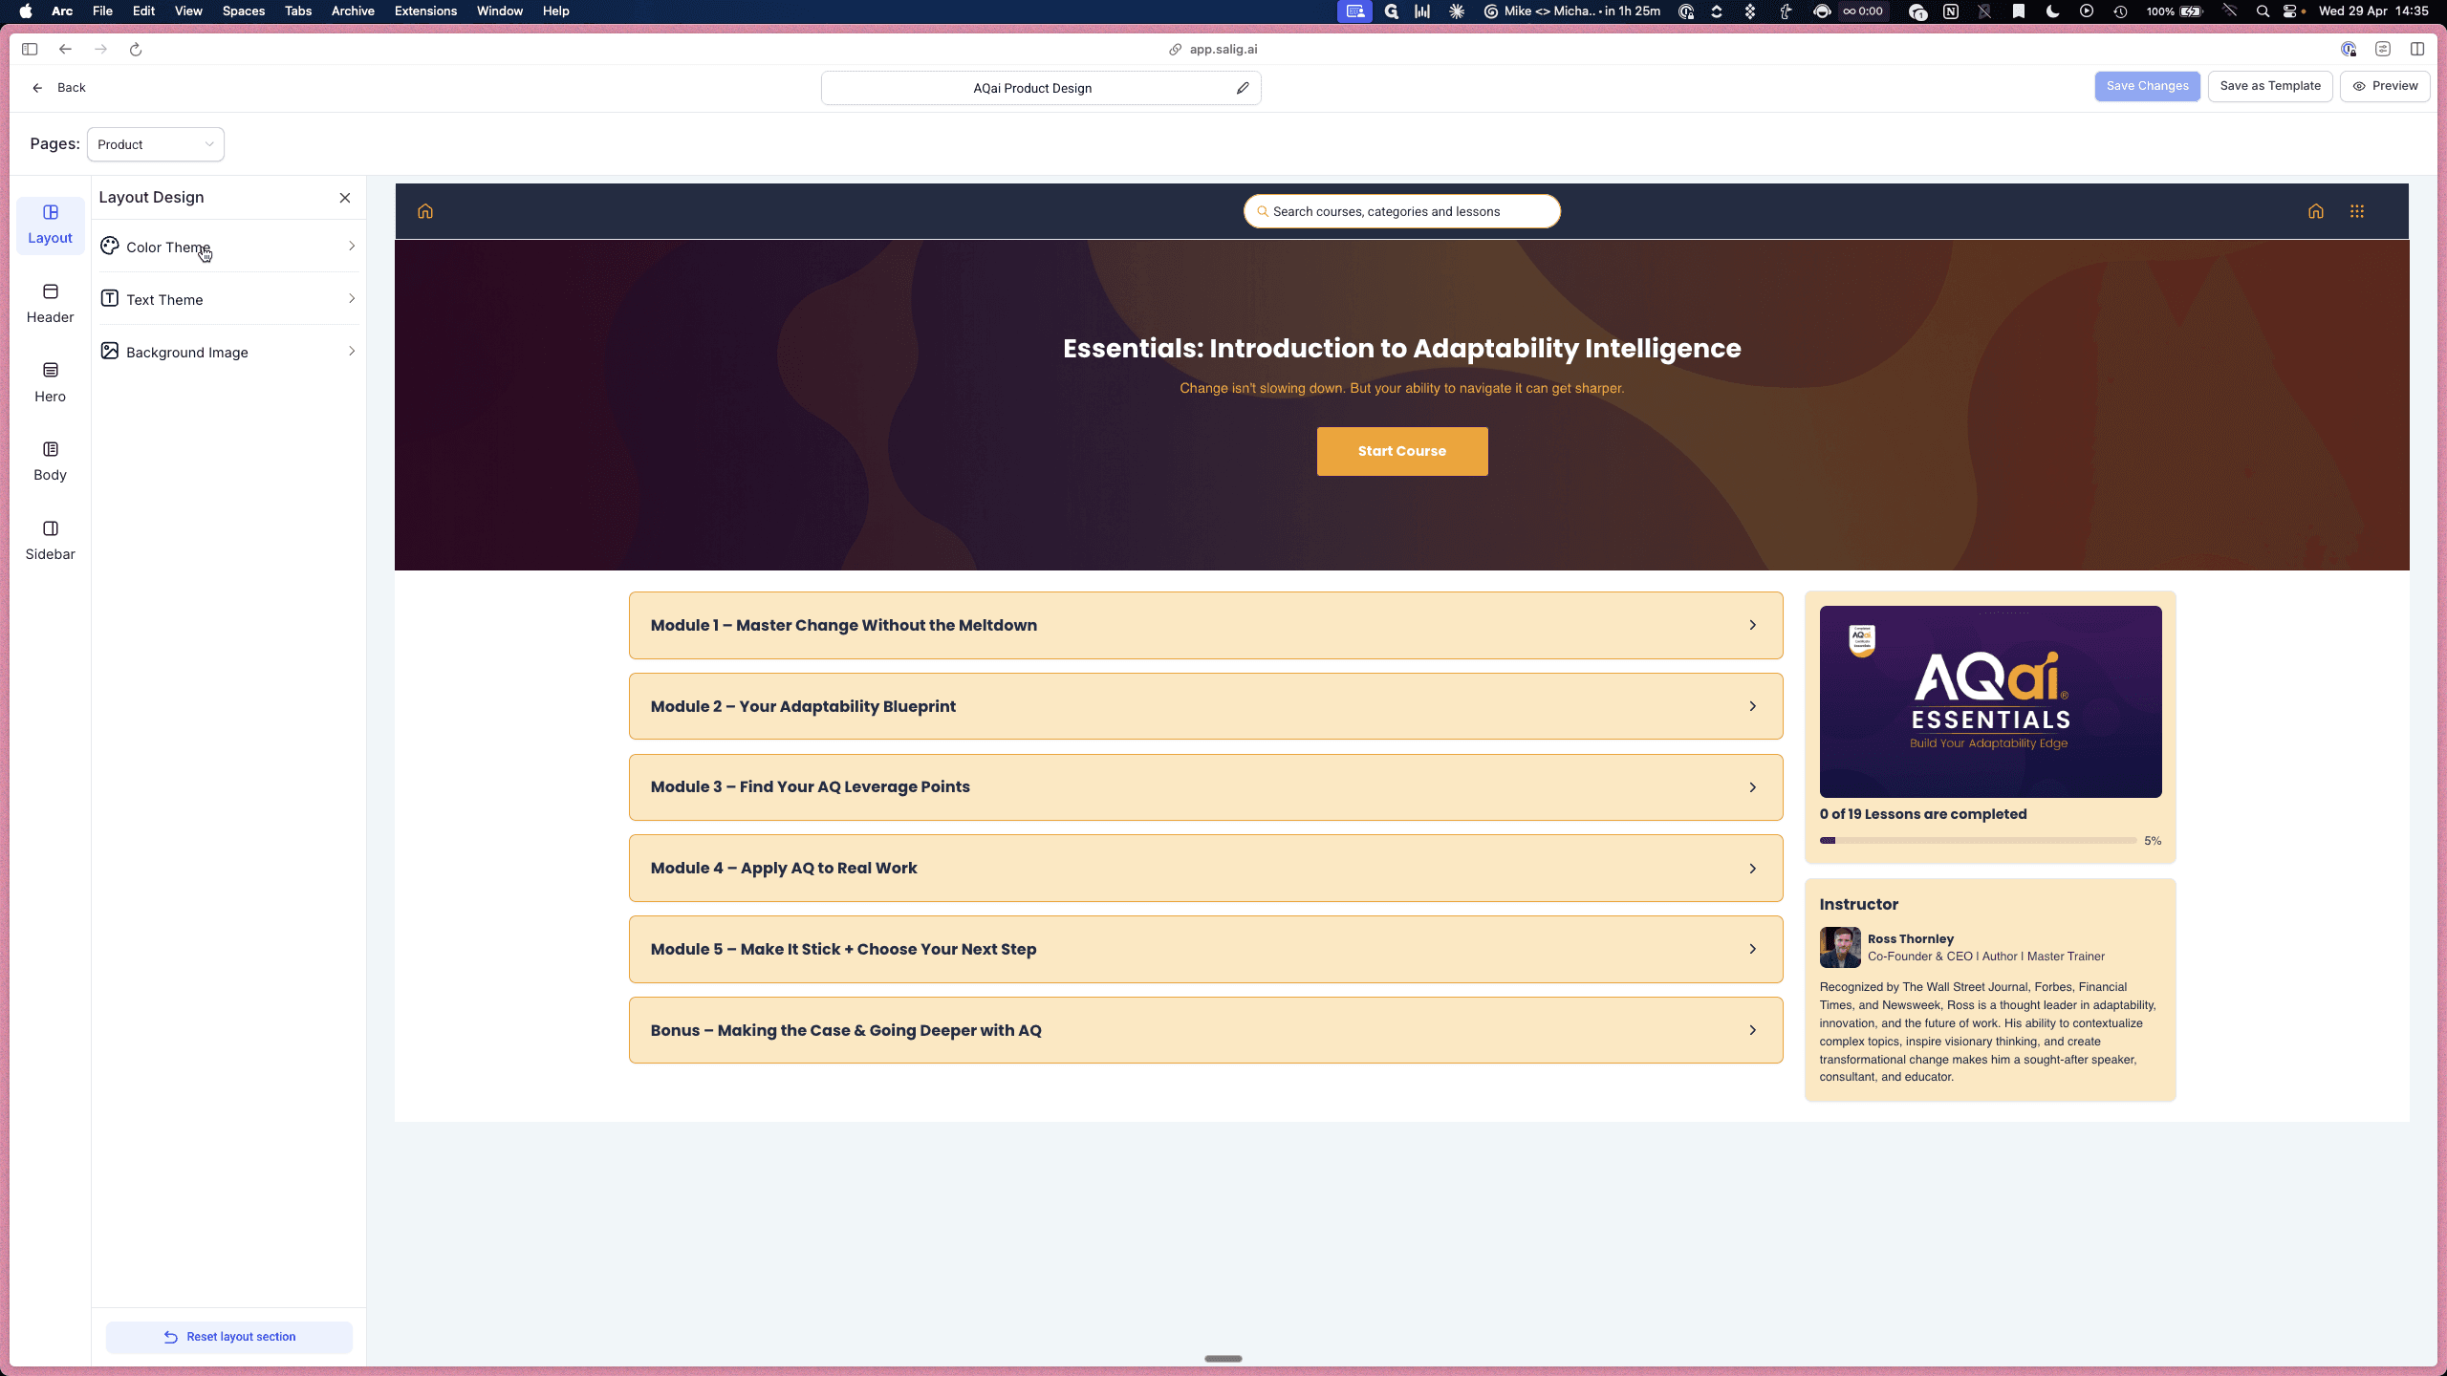Image resolution: width=2447 pixels, height=1376 pixels.
Task: Open the Pages dropdown showing Product
Action: pyautogui.click(x=156, y=144)
